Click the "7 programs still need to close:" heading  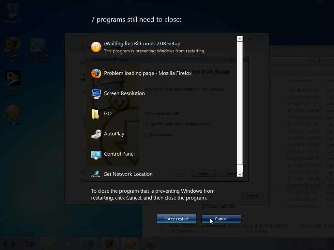(x=136, y=20)
